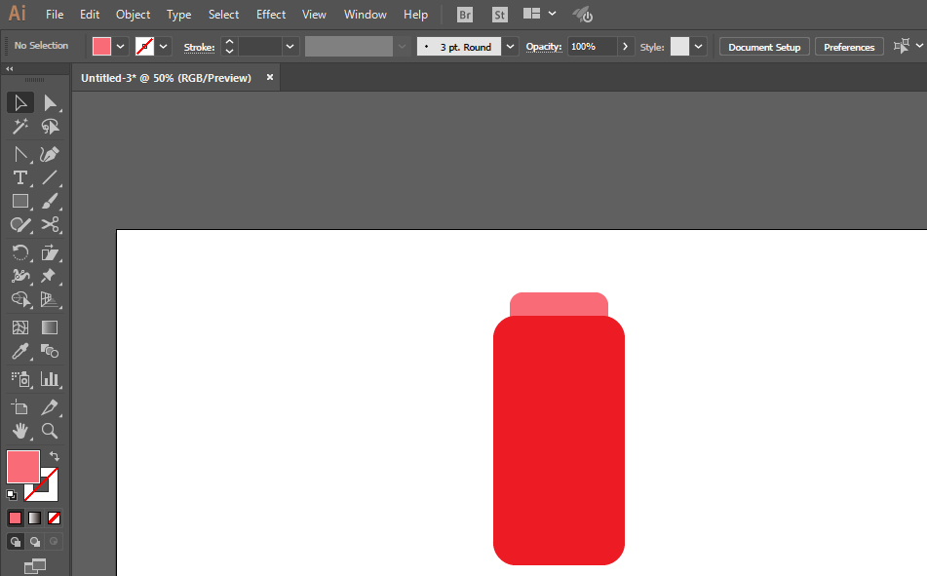Pick the Scissors tool

[50, 224]
